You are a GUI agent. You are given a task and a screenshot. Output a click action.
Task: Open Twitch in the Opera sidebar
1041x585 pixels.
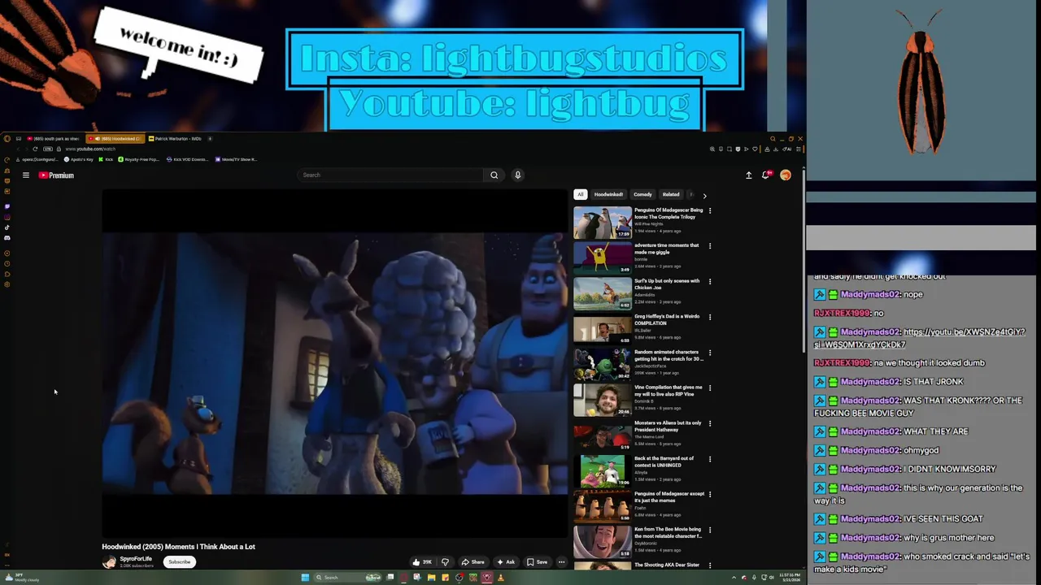point(7,206)
